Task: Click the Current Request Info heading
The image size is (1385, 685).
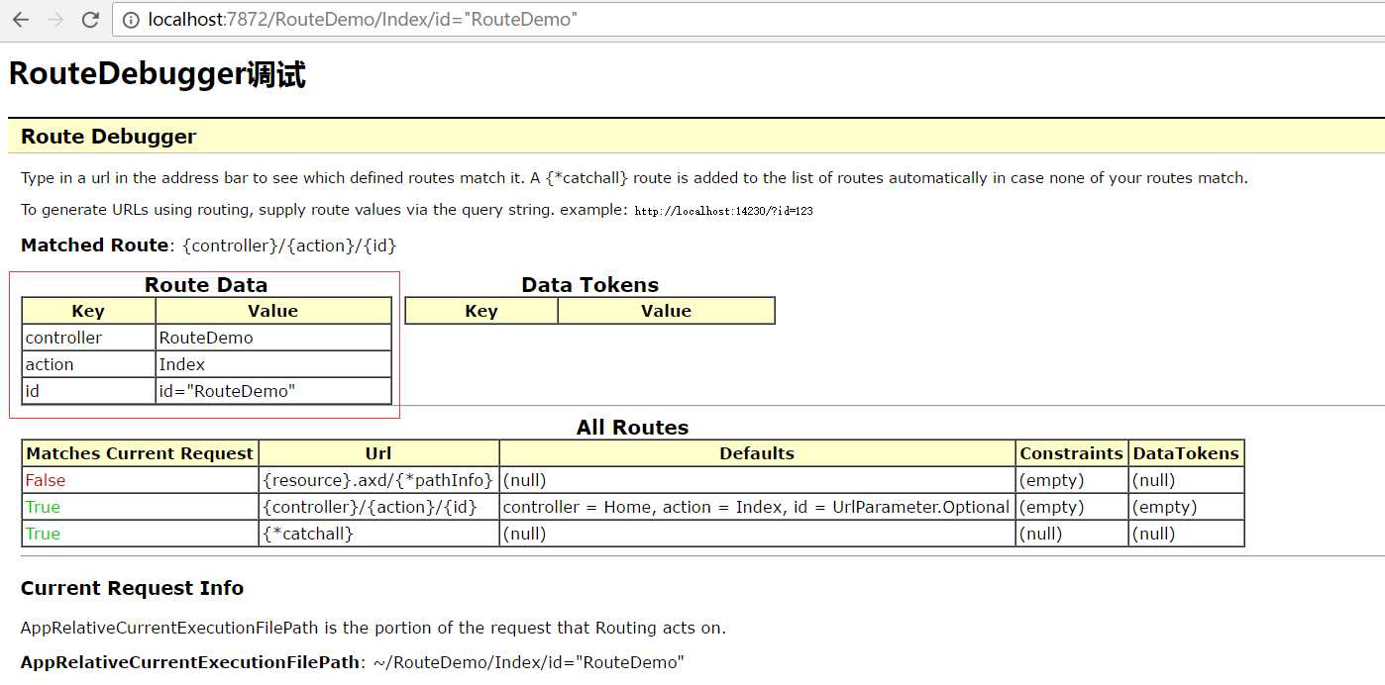Action: [132, 588]
